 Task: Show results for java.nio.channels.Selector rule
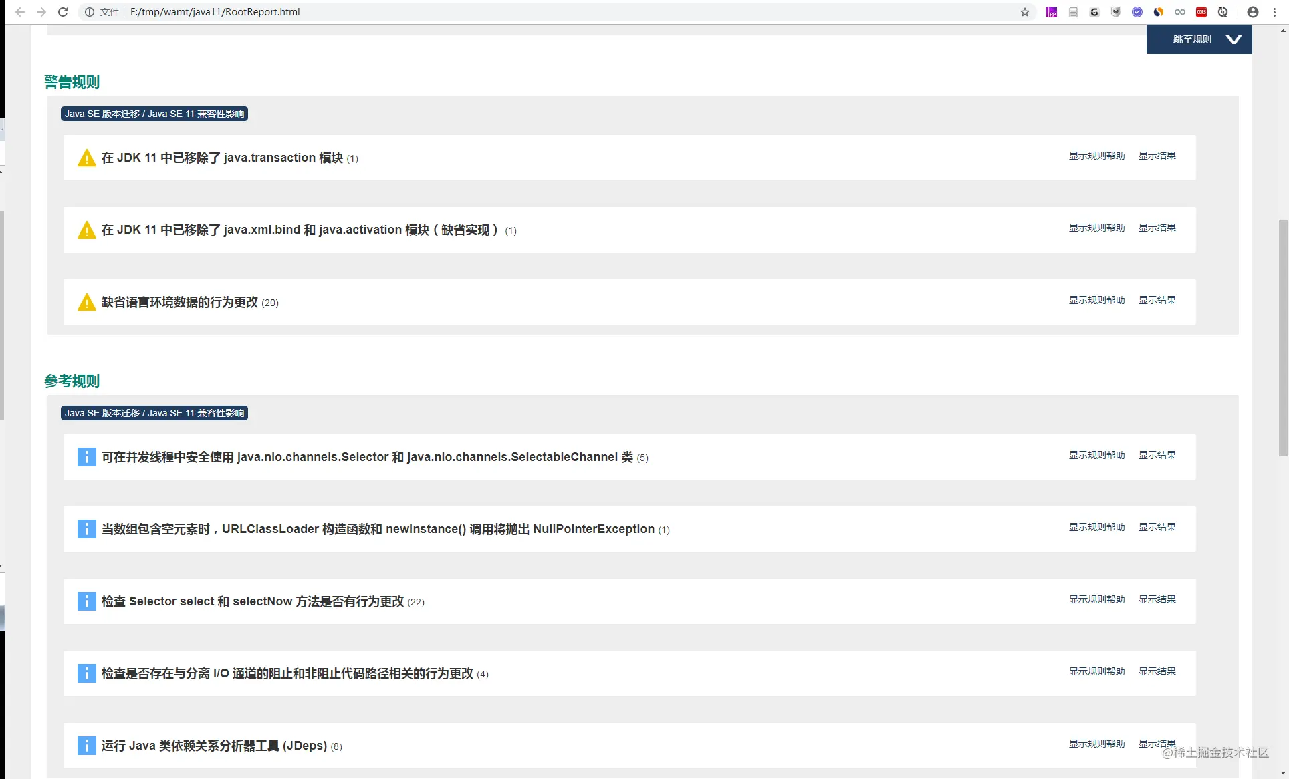[1157, 455]
